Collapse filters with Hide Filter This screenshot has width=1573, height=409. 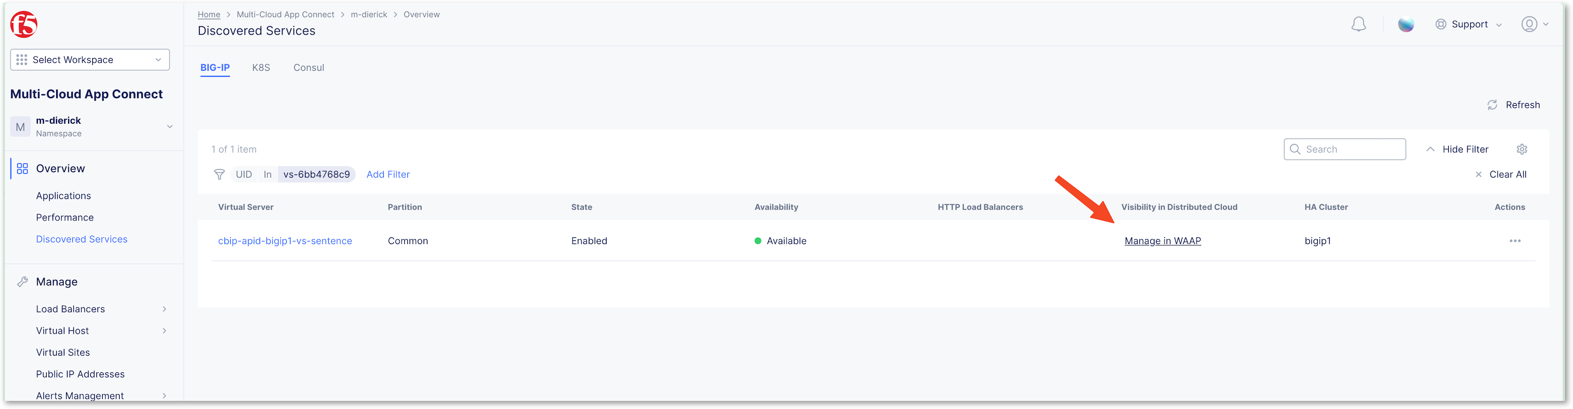[1457, 149]
